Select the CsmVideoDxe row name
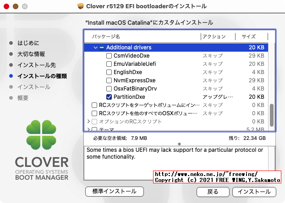 pyautogui.click(x=132, y=56)
